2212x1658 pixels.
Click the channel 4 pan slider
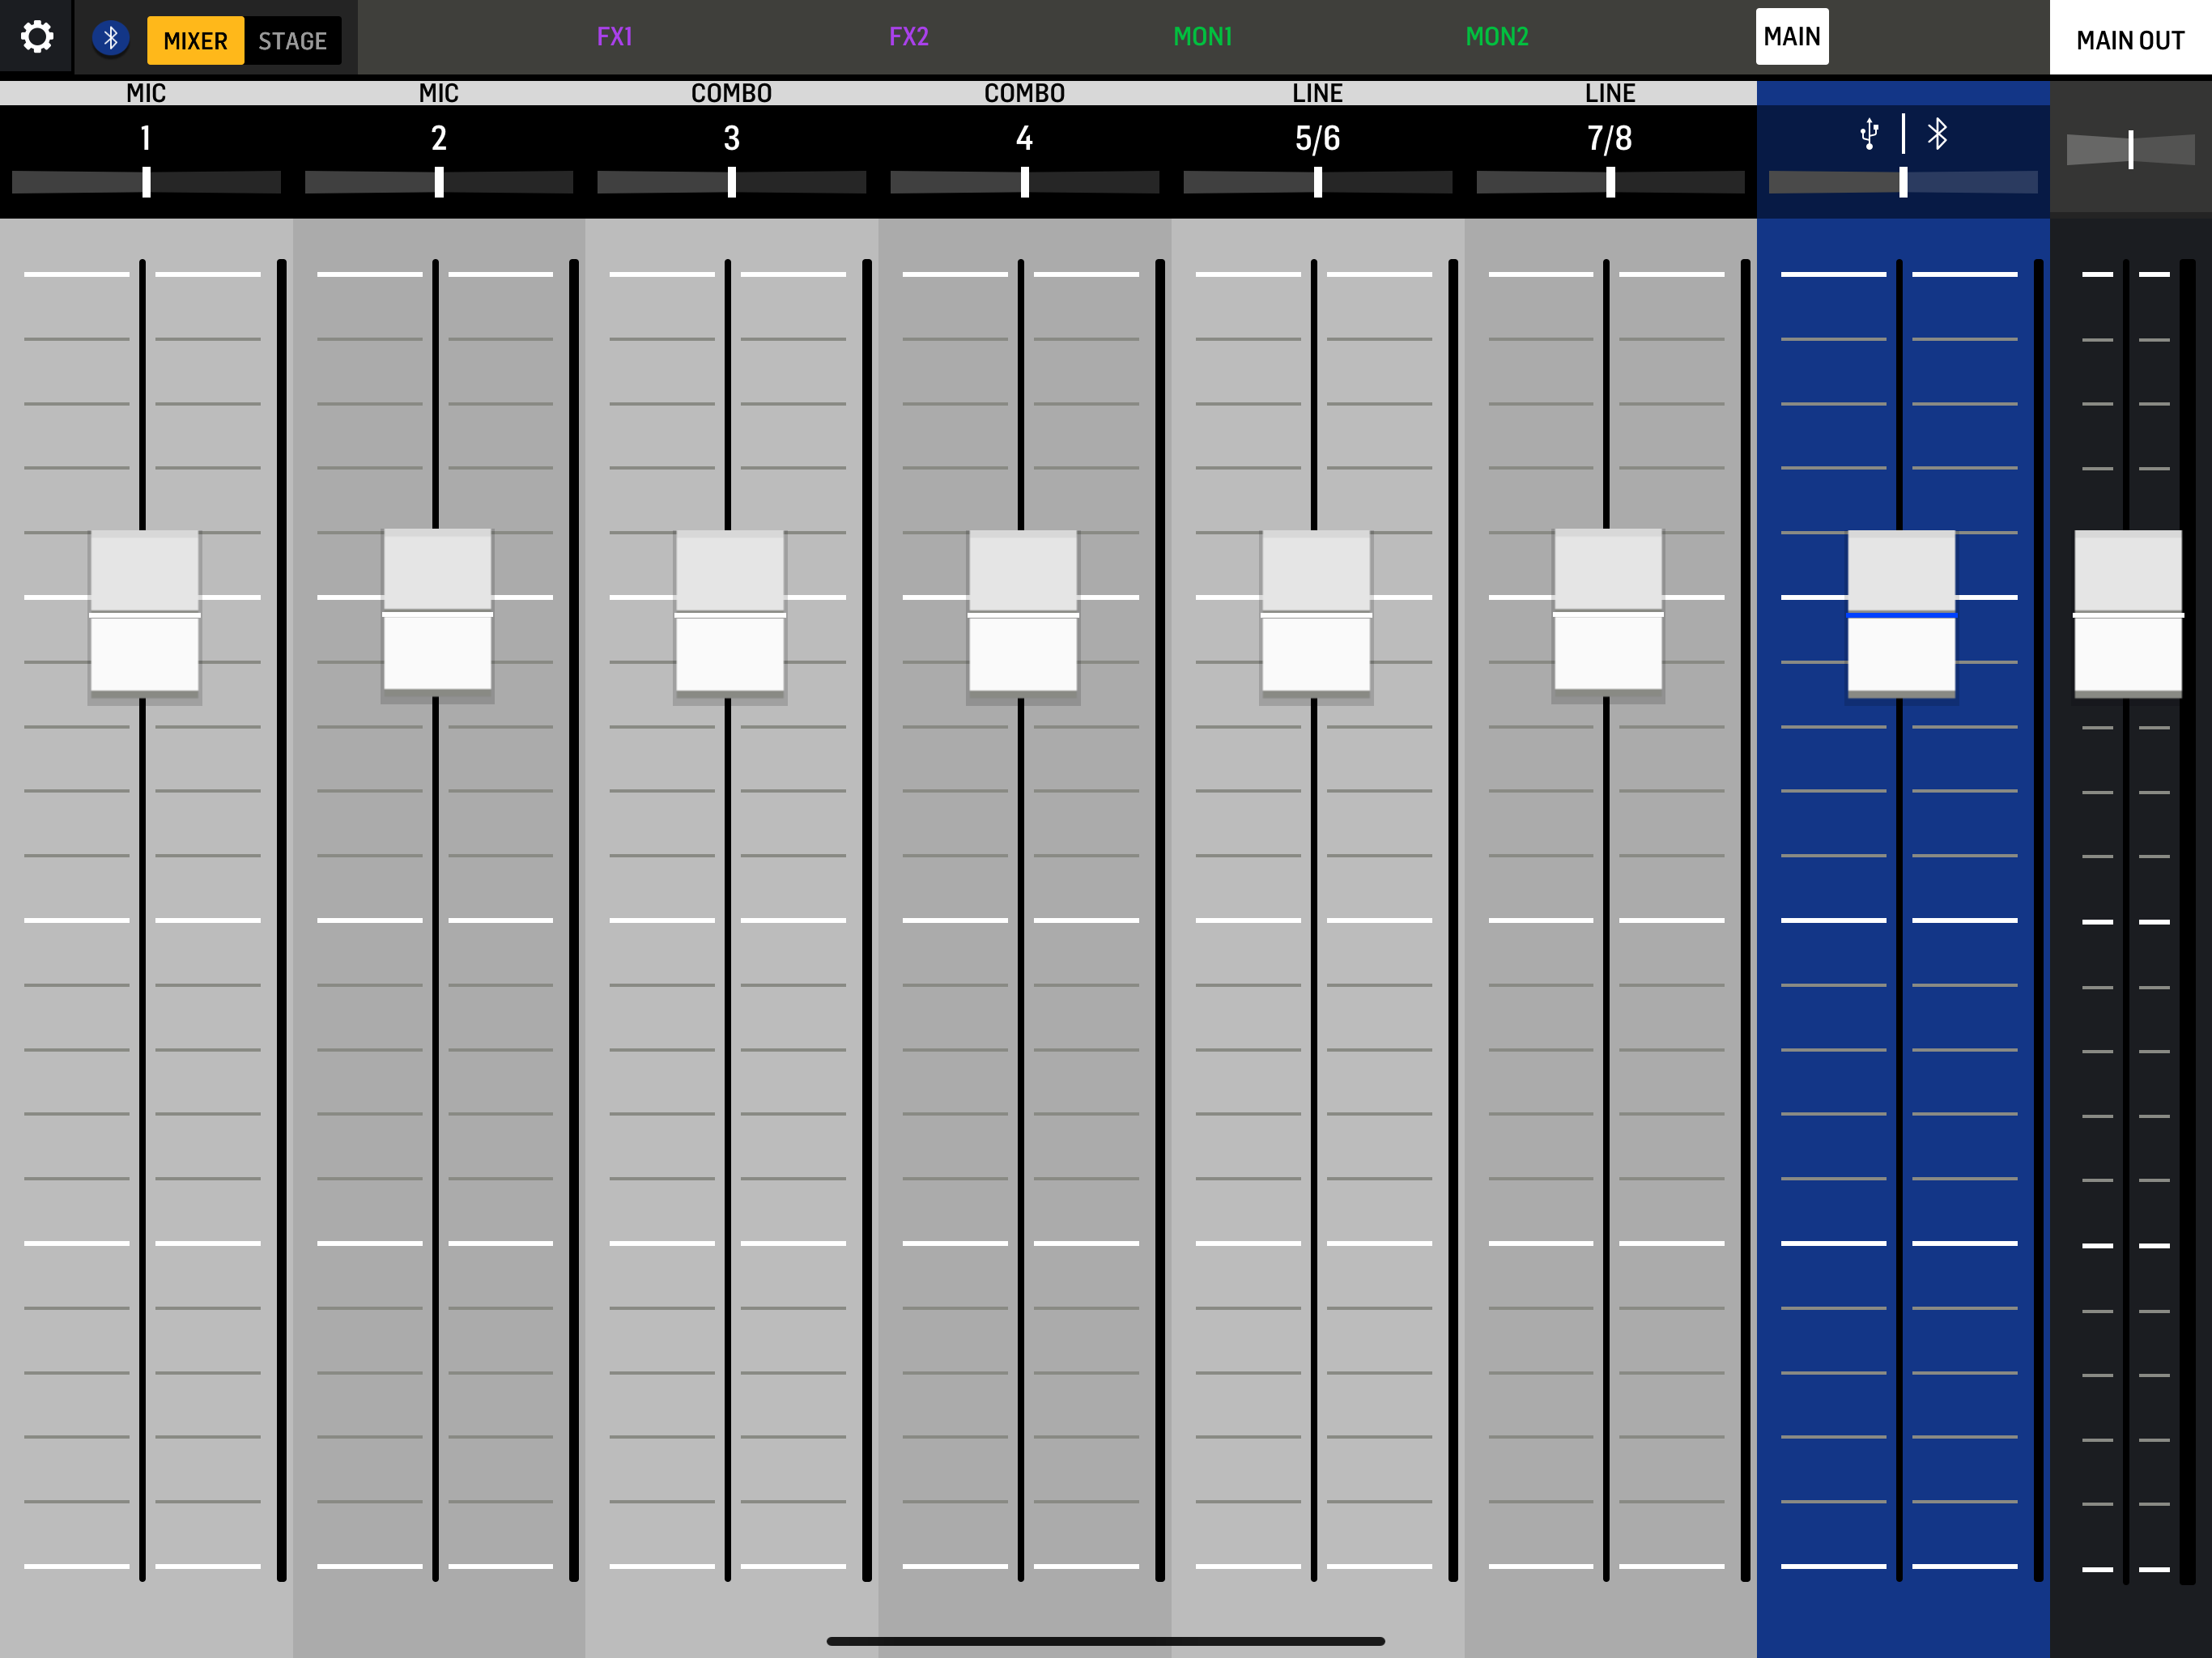coord(1024,182)
